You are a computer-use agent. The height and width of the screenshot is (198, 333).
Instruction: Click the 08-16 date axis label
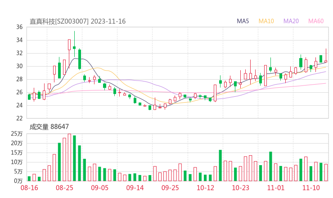click(29, 188)
